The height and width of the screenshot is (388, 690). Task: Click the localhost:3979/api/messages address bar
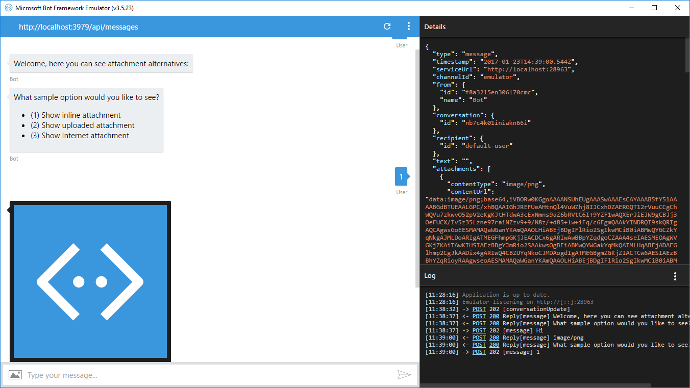click(x=79, y=27)
